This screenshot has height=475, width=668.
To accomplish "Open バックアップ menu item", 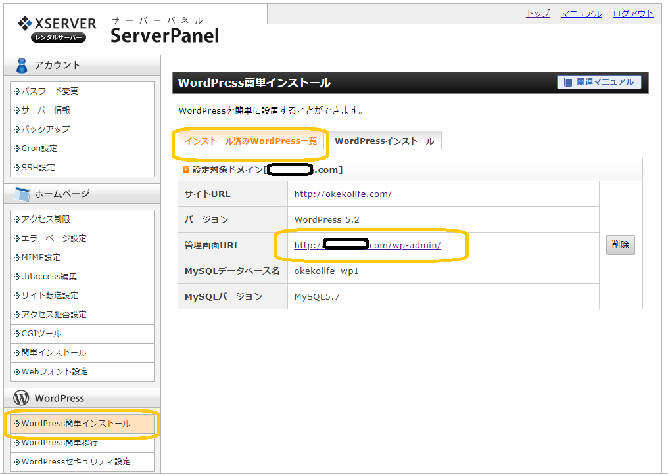I will tap(82, 129).
